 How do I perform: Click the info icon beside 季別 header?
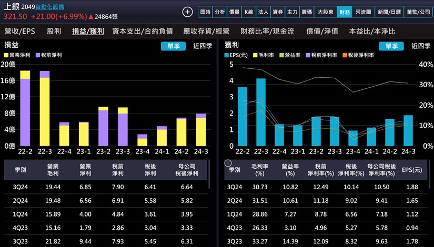[227, 163]
